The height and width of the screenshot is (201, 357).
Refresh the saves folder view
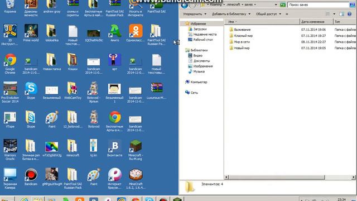pyautogui.click(x=283, y=4)
